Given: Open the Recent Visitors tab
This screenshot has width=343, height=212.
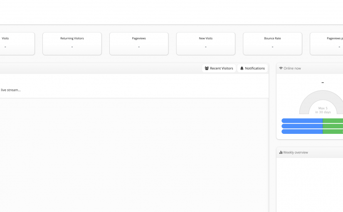Looking at the screenshot, I should (219, 68).
